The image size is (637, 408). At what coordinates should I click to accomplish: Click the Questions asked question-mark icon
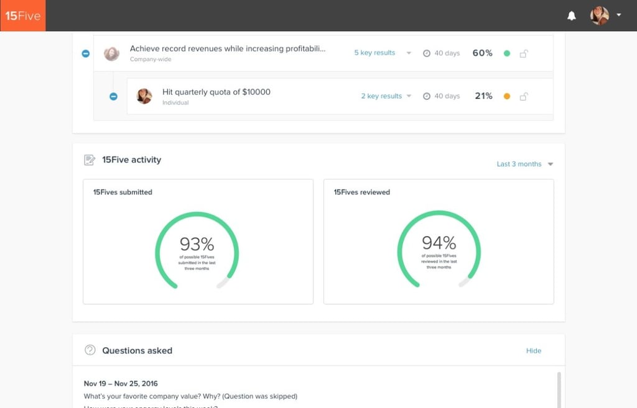click(90, 350)
